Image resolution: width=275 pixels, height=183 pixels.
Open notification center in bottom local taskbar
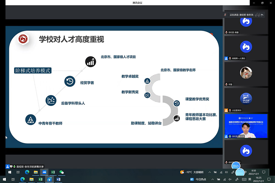click(269, 179)
